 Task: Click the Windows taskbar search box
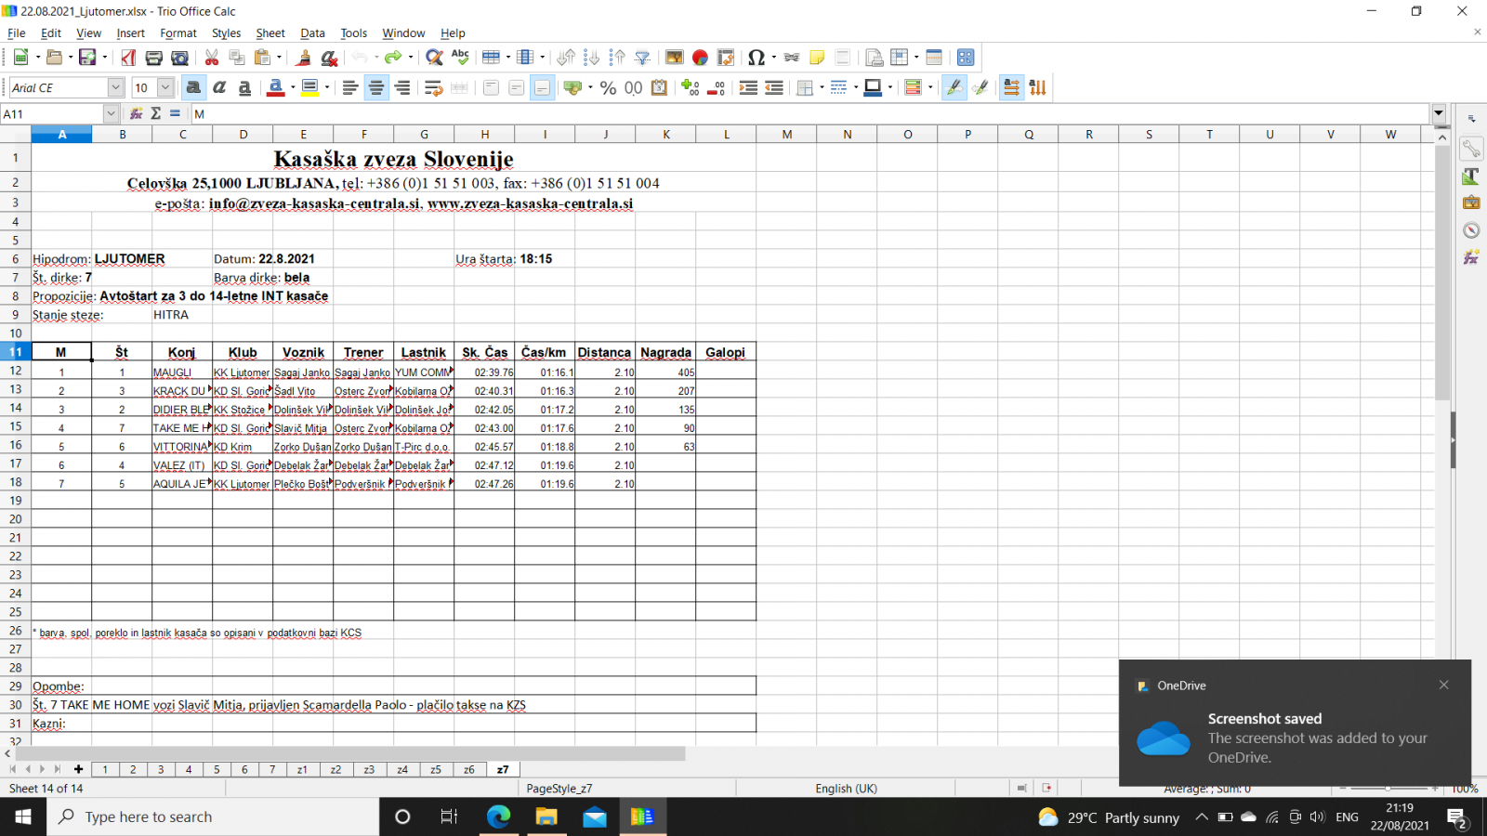(x=214, y=817)
